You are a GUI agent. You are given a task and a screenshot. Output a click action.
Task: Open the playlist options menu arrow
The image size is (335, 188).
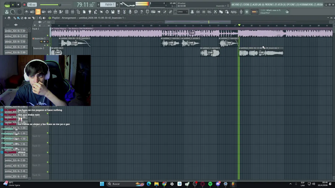coord(5,18)
